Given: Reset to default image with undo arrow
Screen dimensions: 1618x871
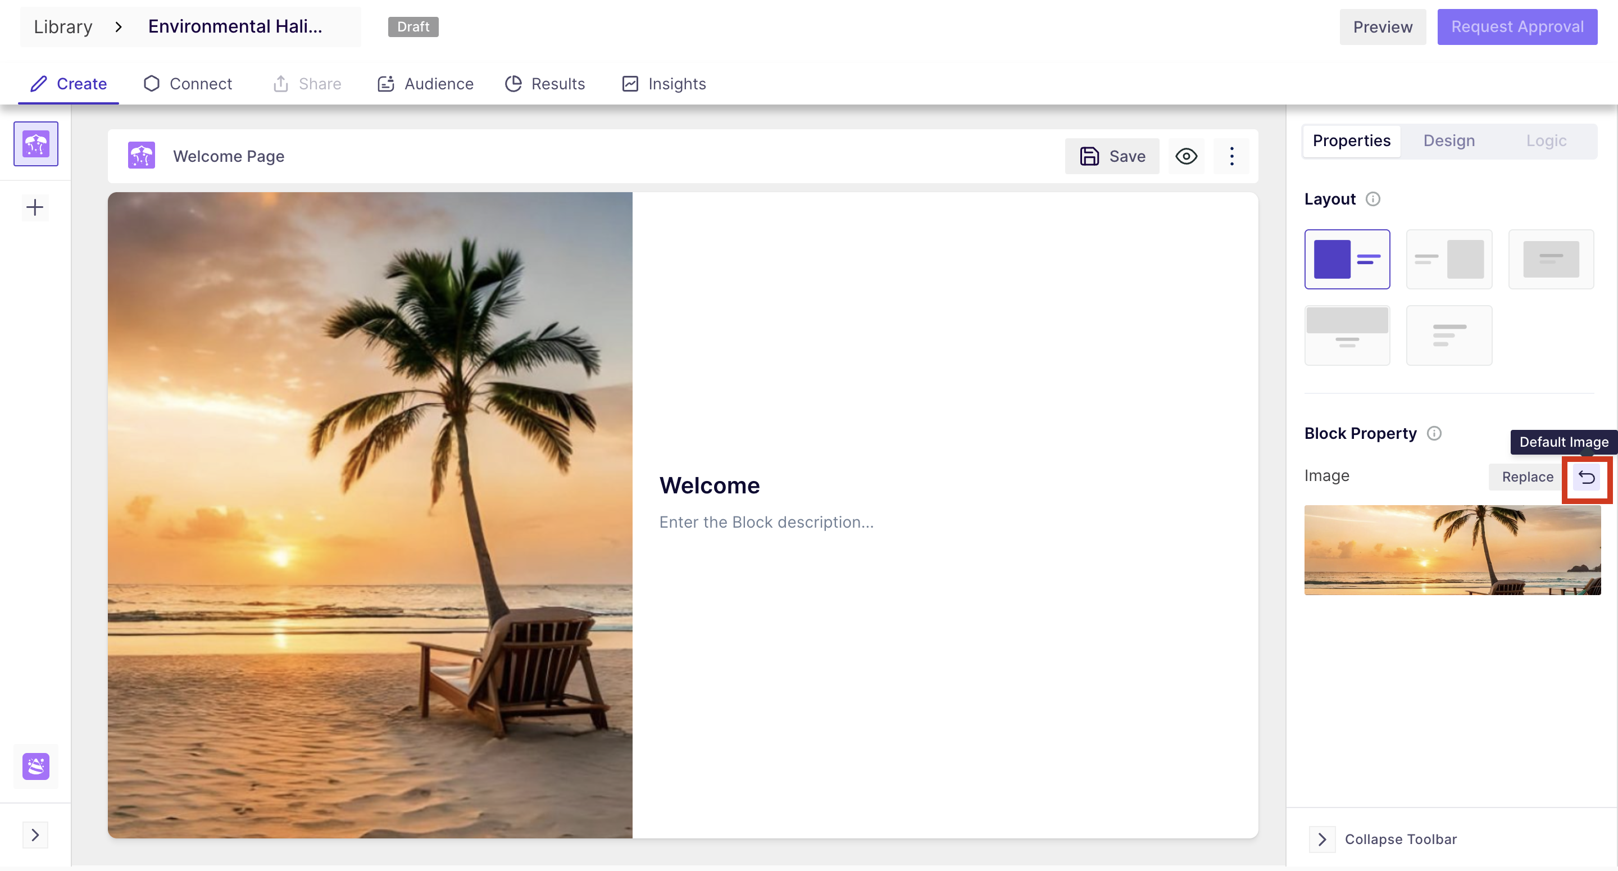Looking at the screenshot, I should [x=1587, y=478].
